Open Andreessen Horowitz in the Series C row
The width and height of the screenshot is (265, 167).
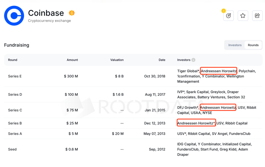pyautogui.click(x=218, y=108)
